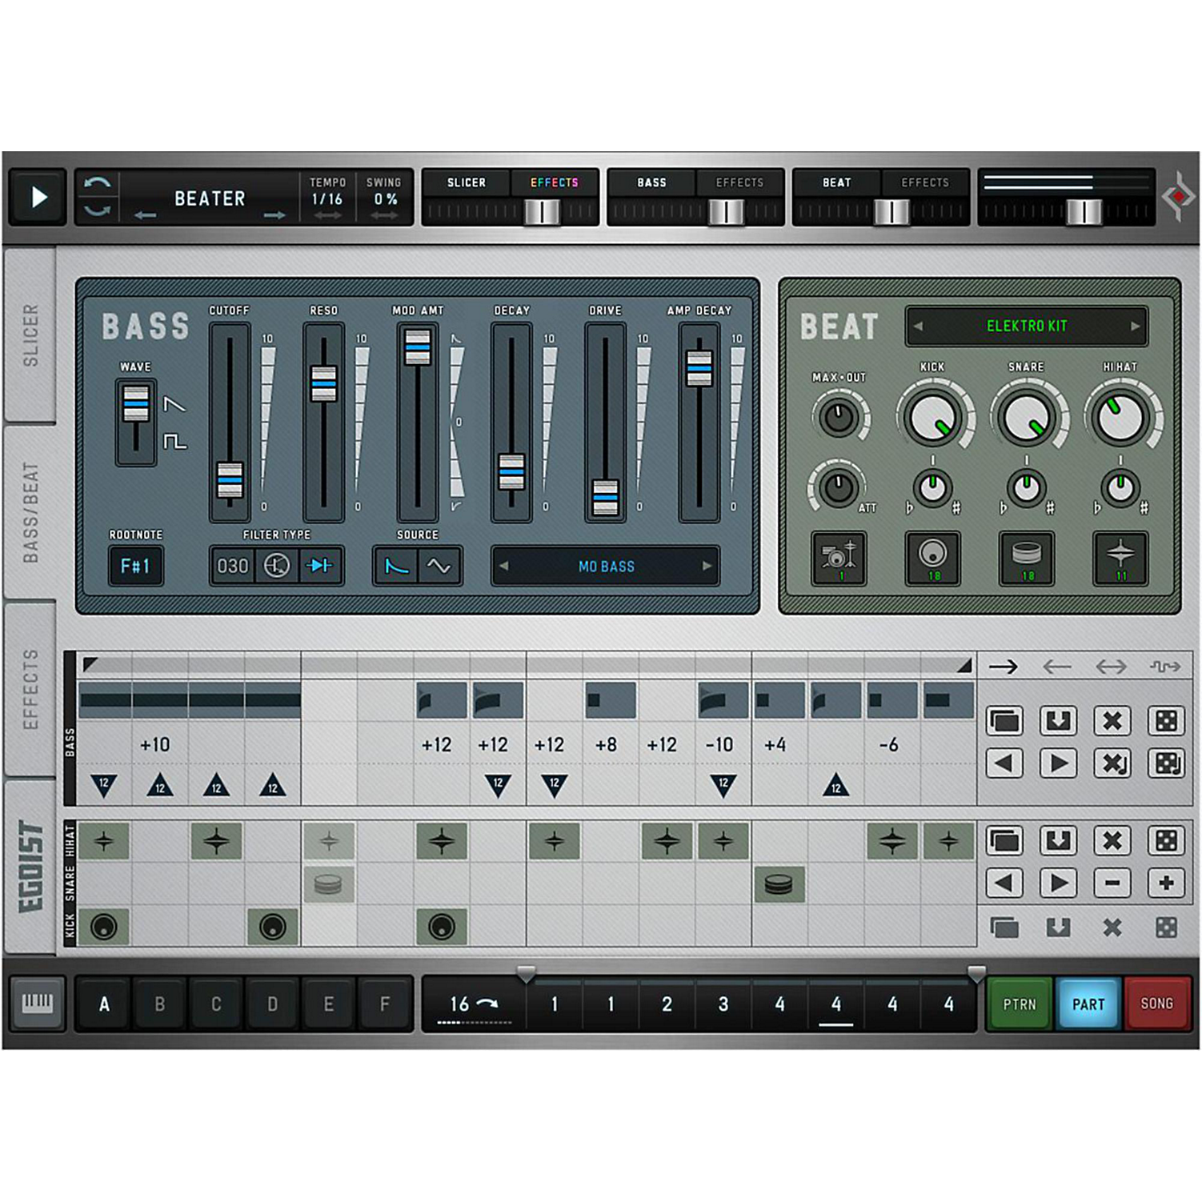The width and height of the screenshot is (1202, 1202).
Task: Click the red SONG mode button
Action: point(1156,1004)
